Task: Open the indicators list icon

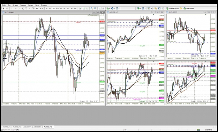Action: (x=108, y=8)
